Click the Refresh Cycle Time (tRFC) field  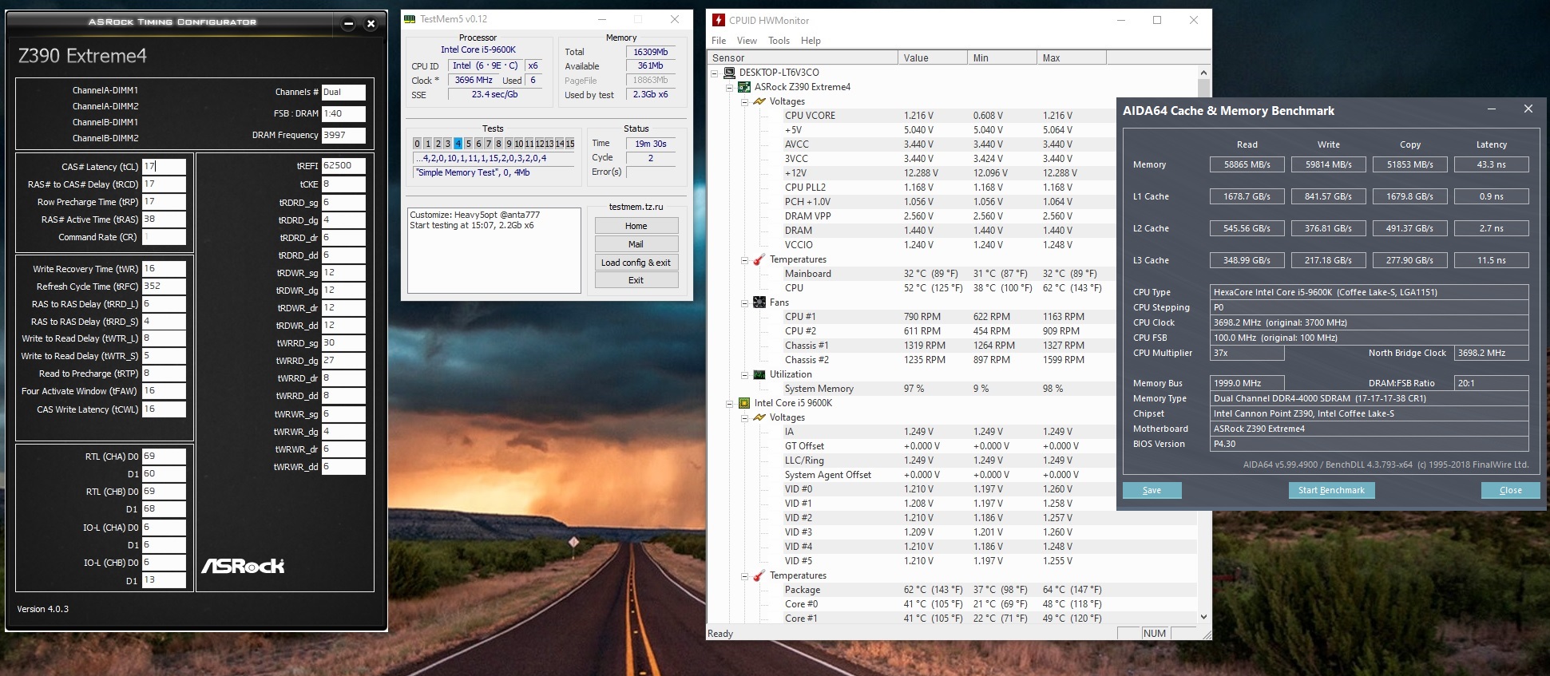(x=164, y=286)
